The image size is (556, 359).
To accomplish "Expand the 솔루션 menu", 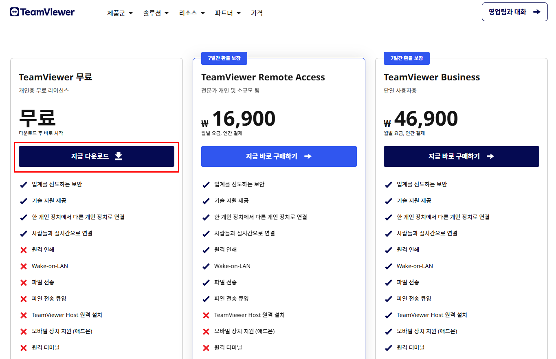I will point(156,13).
